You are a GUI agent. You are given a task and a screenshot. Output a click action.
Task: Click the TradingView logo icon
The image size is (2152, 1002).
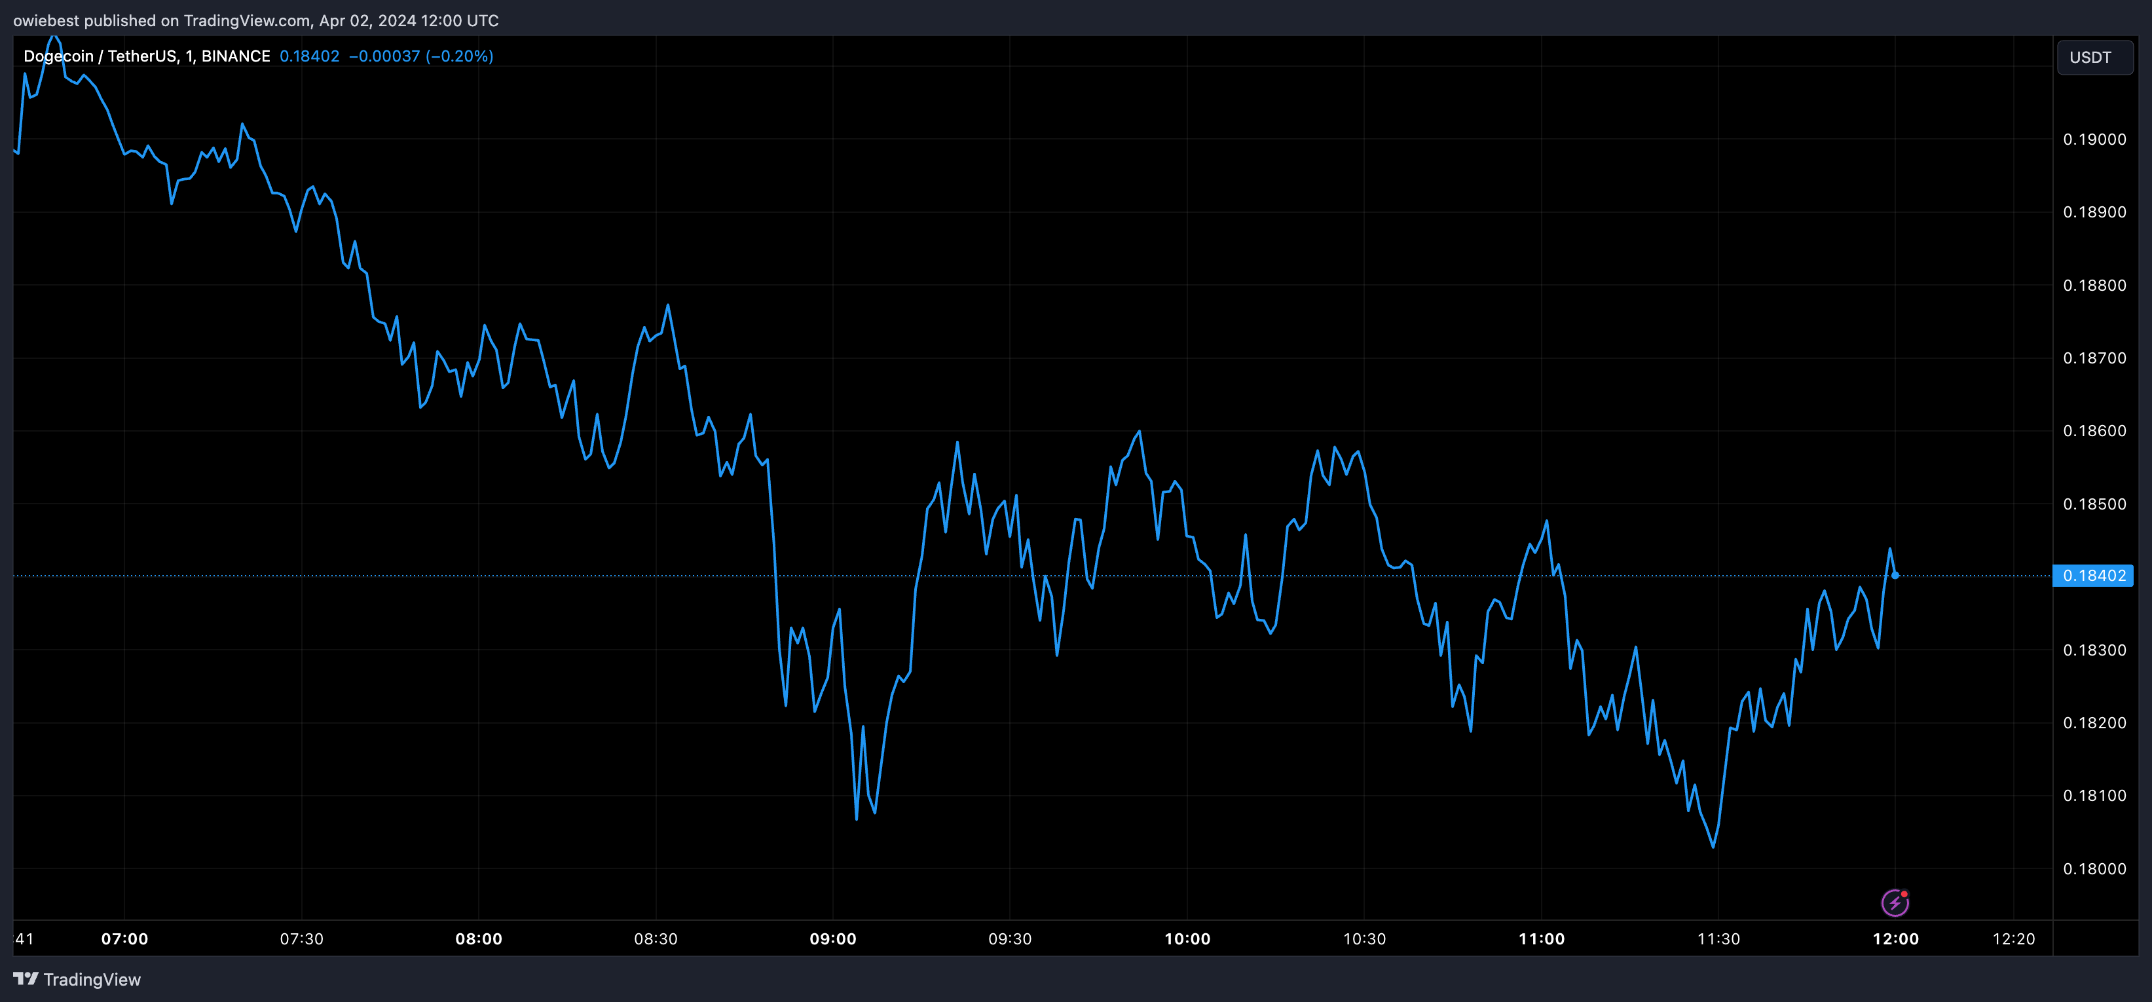[26, 978]
